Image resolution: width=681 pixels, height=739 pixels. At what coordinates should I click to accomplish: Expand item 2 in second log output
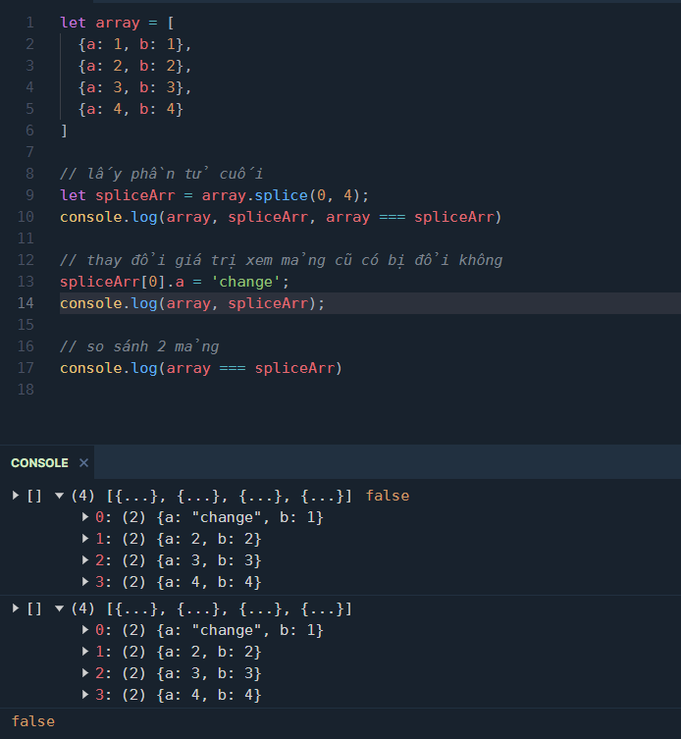click(x=85, y=673)
